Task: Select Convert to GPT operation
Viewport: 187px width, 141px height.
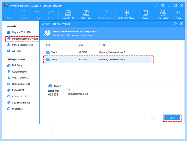Action: click(x=17, y=96)
